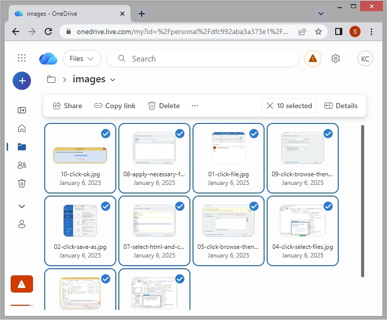Deselect 02-click-save-as.jpg checkmark
The image size is (387, 320).
coord(106,206)
